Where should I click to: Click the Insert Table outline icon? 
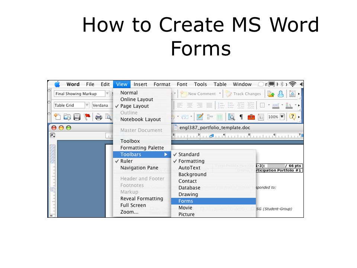[210, 117]
